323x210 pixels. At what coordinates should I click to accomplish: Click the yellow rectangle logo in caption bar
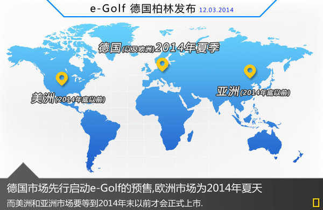[315, 202]
